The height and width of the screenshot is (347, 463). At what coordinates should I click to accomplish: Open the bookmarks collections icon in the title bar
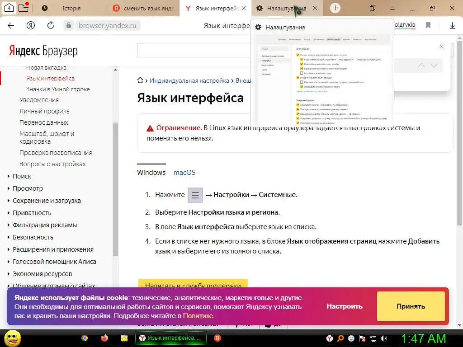(373, 8)
